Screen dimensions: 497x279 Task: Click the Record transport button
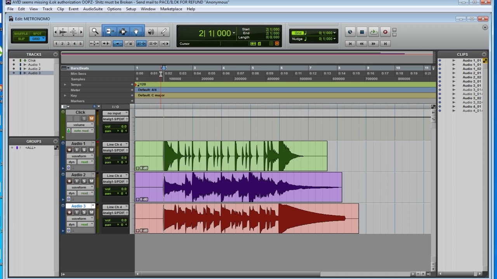tap(385, 32)
